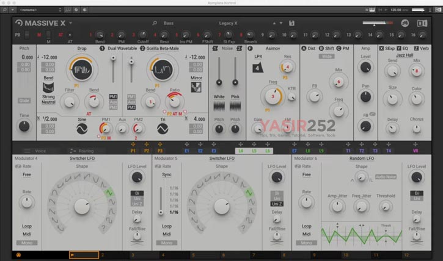The height and width of the screenshot is (261, 443).
Task: Open the Massive X header dropdown arrow
Action: click(71, 23)
